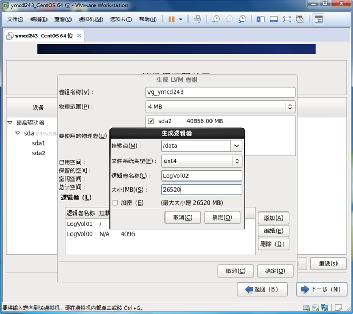Select sda1 in device tree
353x314 pixels.
click(38, 143)
